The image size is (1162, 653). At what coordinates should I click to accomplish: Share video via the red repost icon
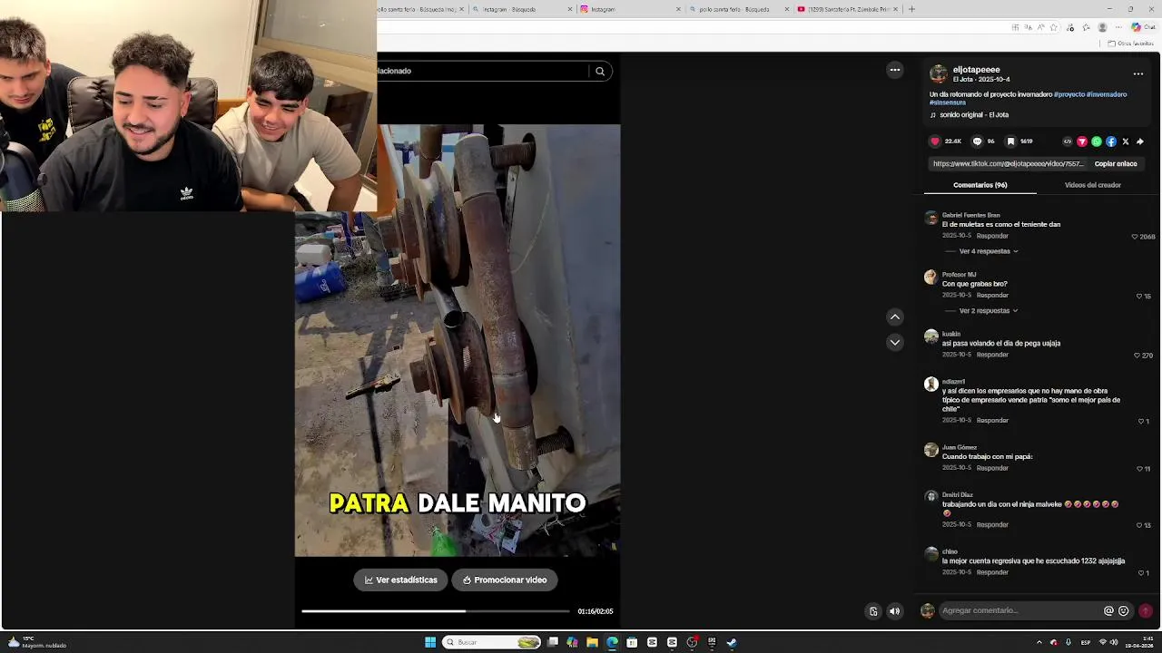tap(1082, 141)
